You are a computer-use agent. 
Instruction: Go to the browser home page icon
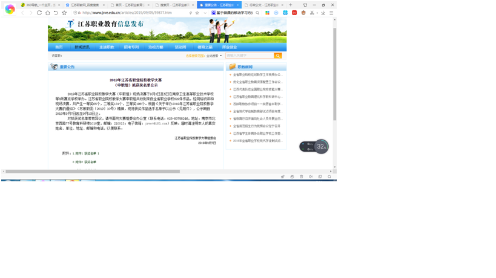click(x=48, y=13)
